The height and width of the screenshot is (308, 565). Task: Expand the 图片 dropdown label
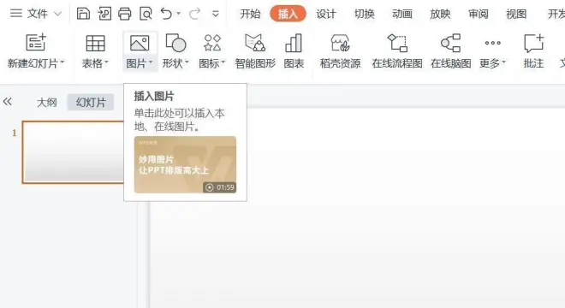pos(140,63)
